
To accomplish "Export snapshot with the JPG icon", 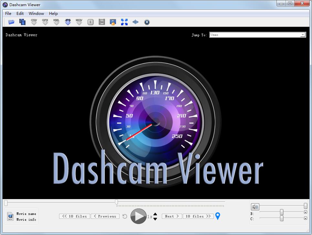I will pyautogui.click(x=68, y=21).
